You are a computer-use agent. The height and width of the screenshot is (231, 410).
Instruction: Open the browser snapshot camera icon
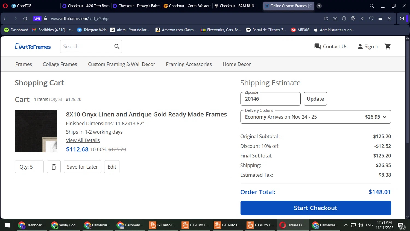[x=335, y=19]
